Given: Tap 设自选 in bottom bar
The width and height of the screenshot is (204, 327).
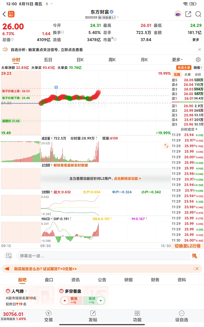Looking at the screenshot, I should point(182,316).
